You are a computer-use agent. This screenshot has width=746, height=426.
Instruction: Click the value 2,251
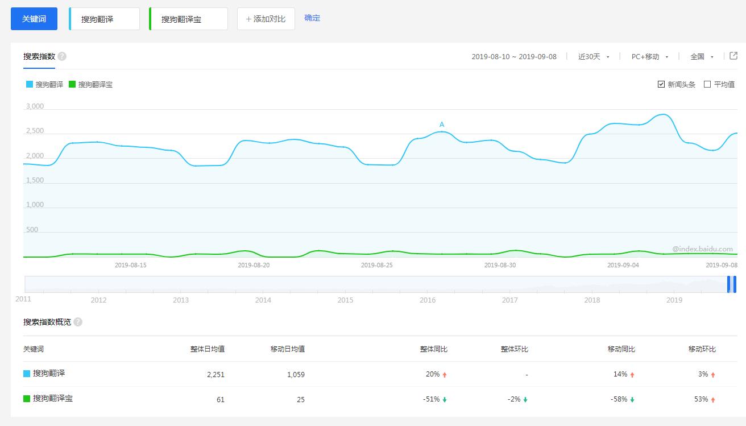215,374
